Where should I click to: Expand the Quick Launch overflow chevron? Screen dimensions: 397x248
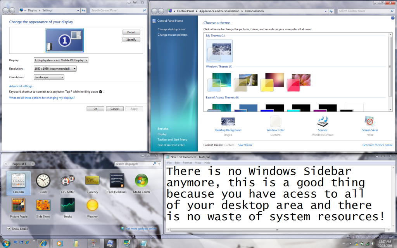click(x=34, y=241)
